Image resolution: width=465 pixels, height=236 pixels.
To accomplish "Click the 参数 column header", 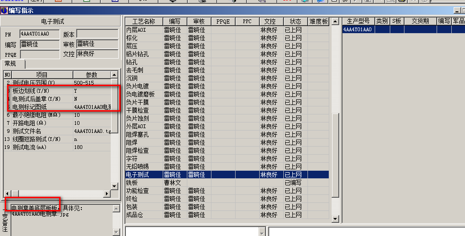I will (92, 75).
